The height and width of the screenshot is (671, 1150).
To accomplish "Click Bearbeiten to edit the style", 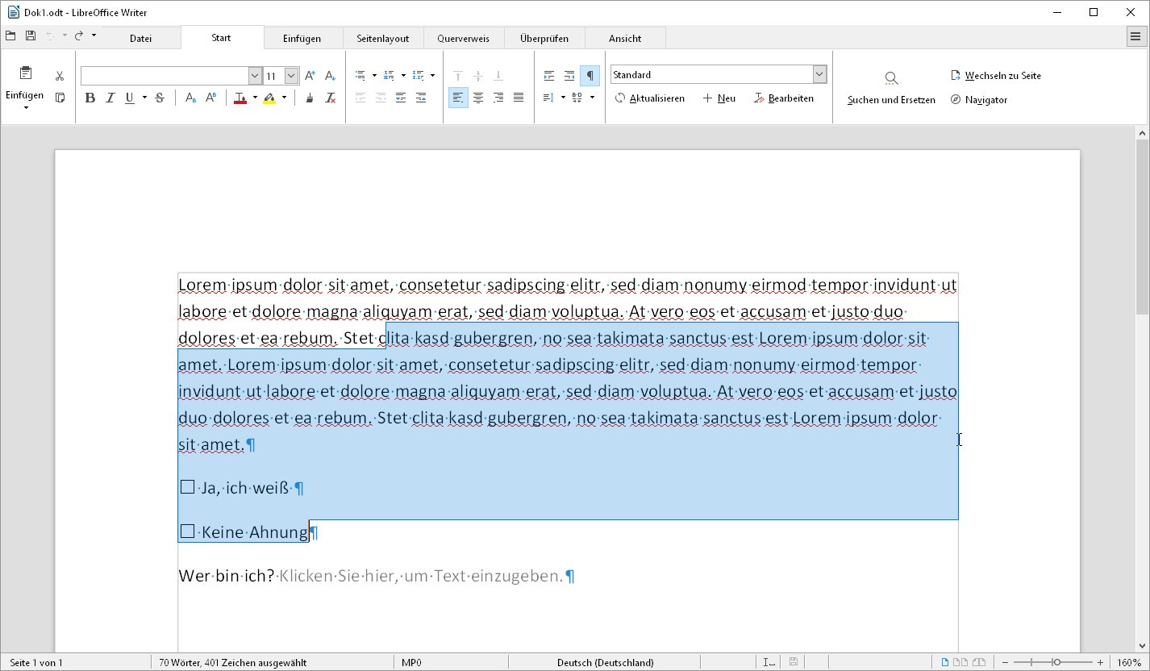I will coord(783,98).
